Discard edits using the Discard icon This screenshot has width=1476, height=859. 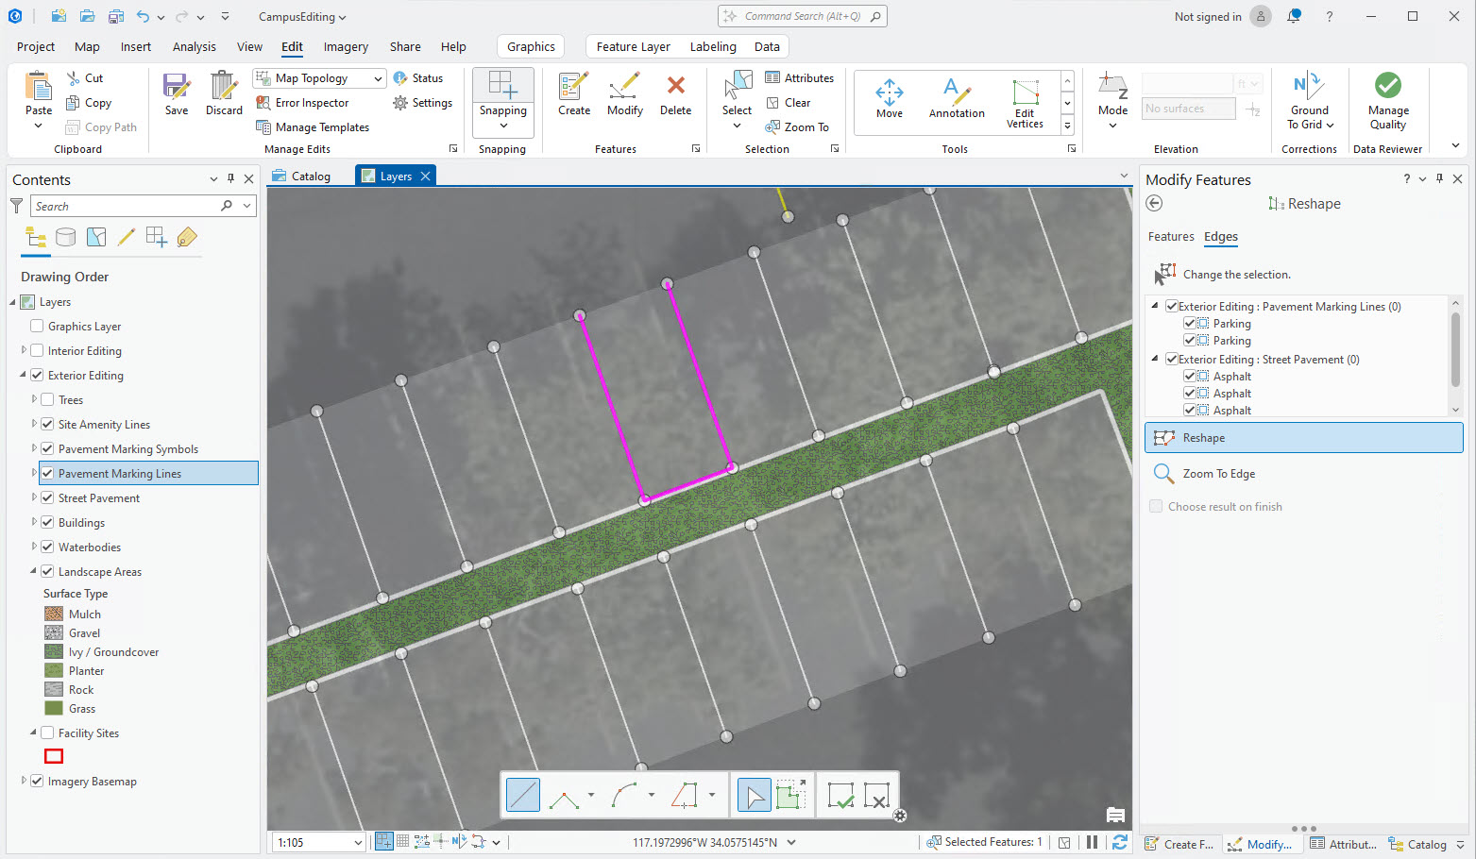[224, 87]
